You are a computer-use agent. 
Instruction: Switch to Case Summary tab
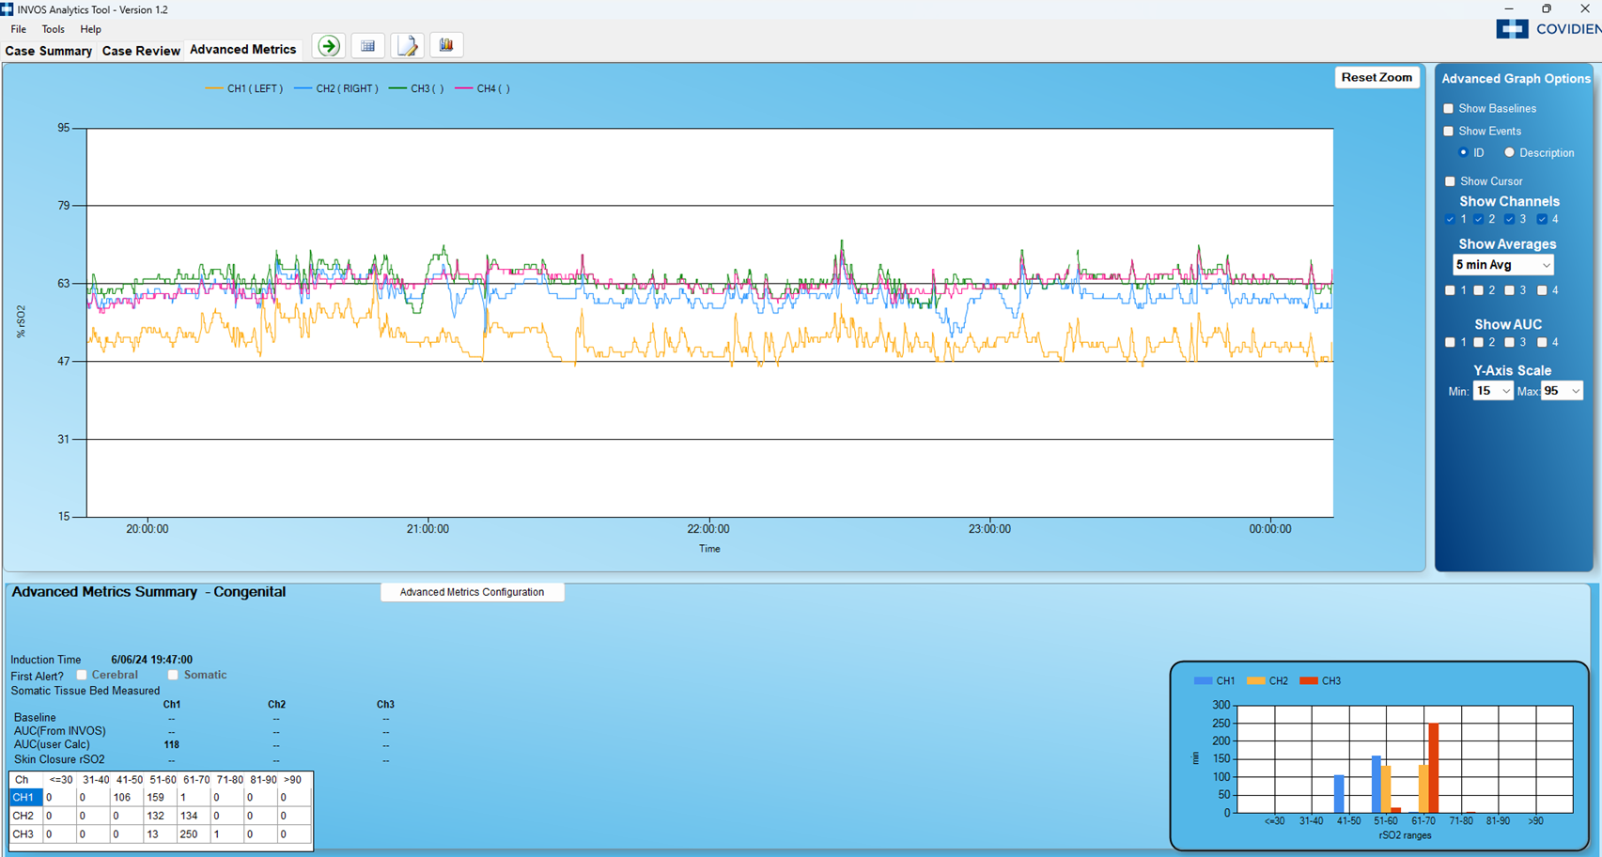coord(49,51)
